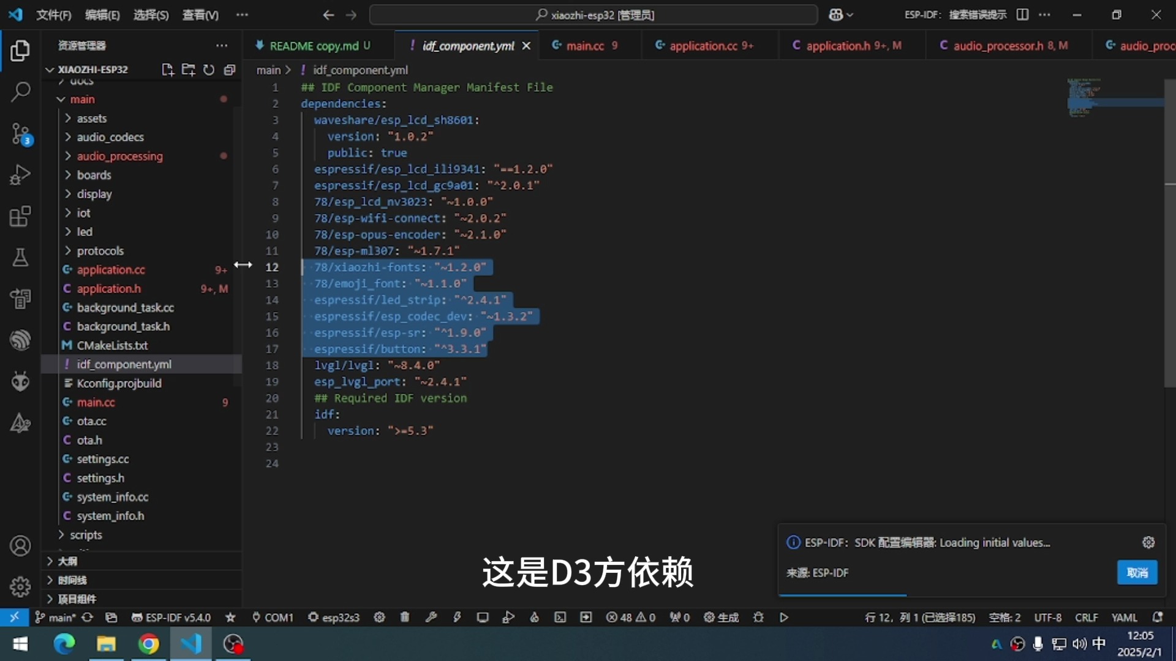This screenshot has height=661, width=1176.
Task: Open the Extensions view
Action: pos(20,216)
